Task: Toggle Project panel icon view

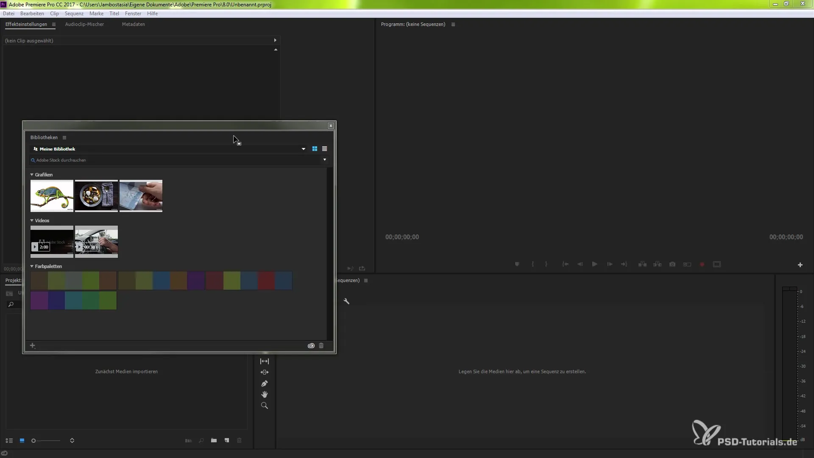Action: click(x=22, y=441)
